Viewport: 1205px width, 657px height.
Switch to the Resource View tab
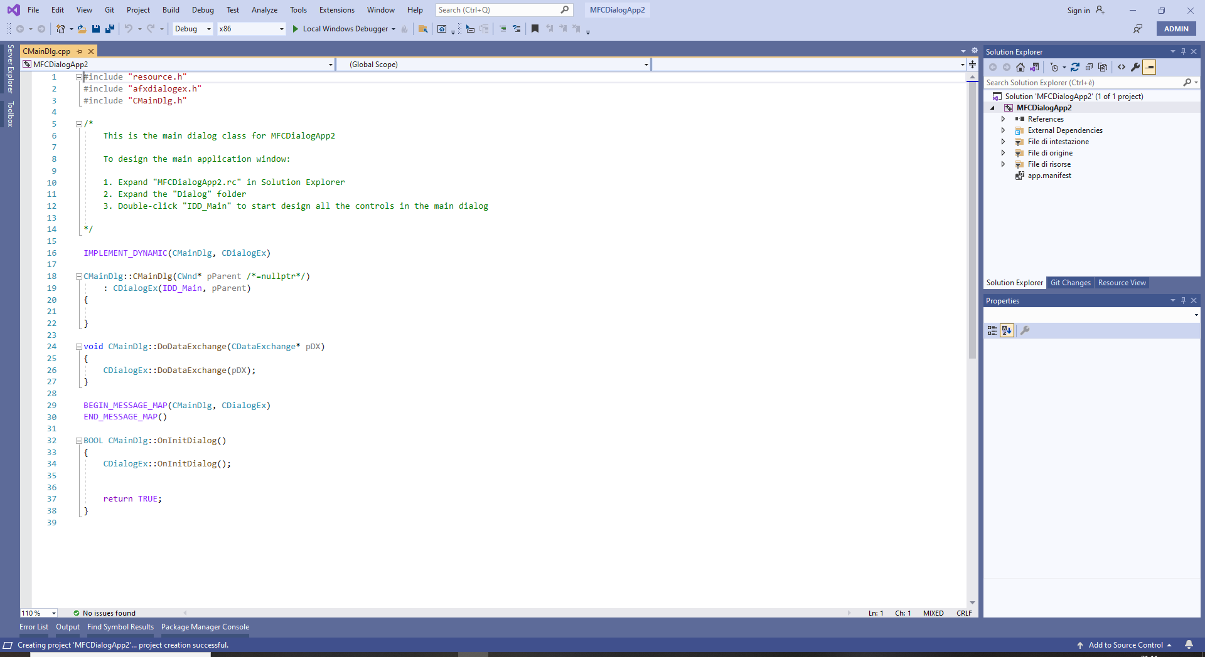(1122, 283)
